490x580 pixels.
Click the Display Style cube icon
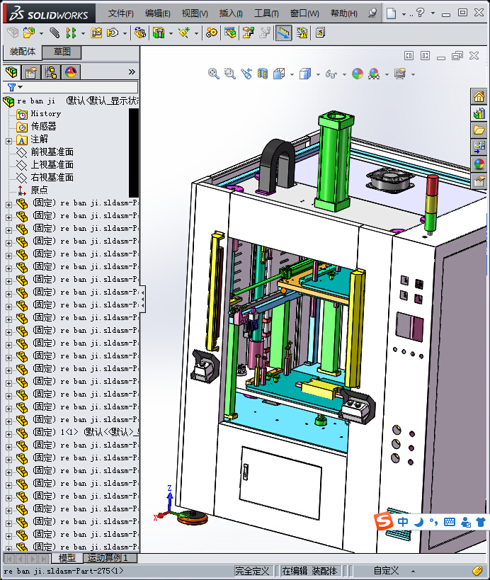[x=305, y=74]
